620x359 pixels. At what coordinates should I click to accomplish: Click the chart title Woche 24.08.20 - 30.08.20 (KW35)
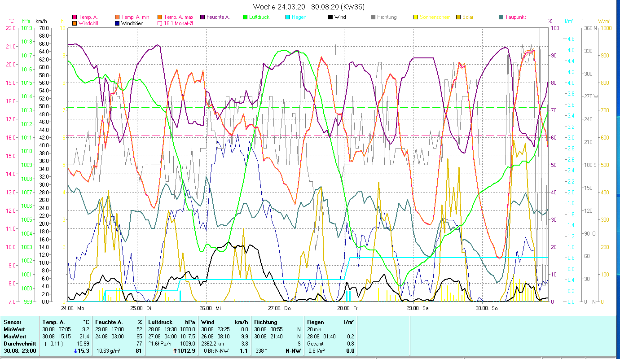tap(309, 6)
